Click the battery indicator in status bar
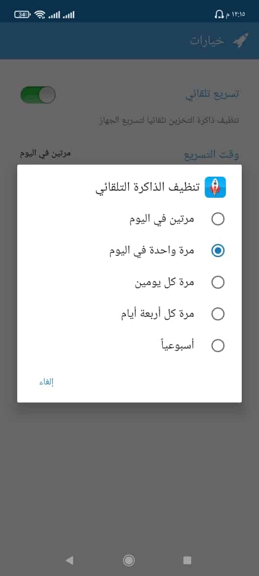 (x=23, y=15)
